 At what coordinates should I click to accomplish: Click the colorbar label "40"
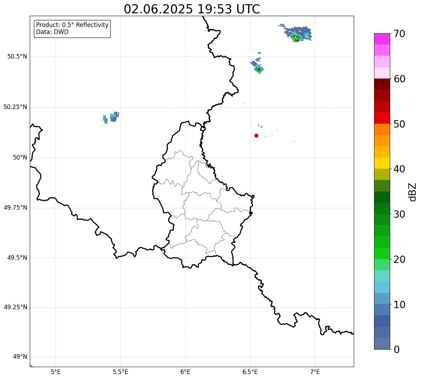399,169
